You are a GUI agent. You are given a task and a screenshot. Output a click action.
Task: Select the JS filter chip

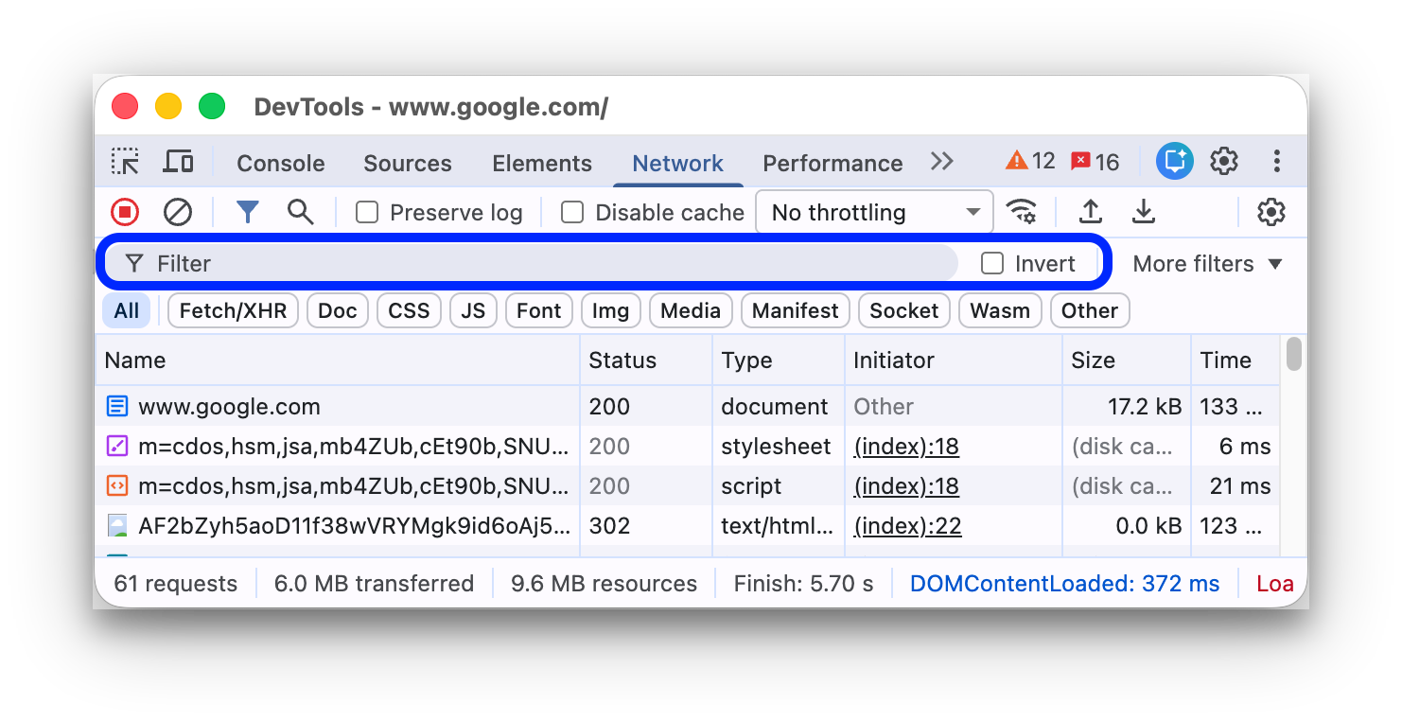473,310
